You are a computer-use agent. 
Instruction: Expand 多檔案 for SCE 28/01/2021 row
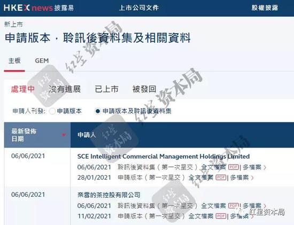pyautogui.click(x=242, y=177)
